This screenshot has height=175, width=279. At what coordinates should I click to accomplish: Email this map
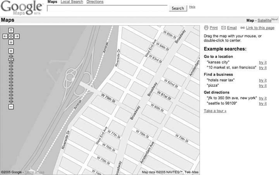pyautogui.click(x=229, y=28)
